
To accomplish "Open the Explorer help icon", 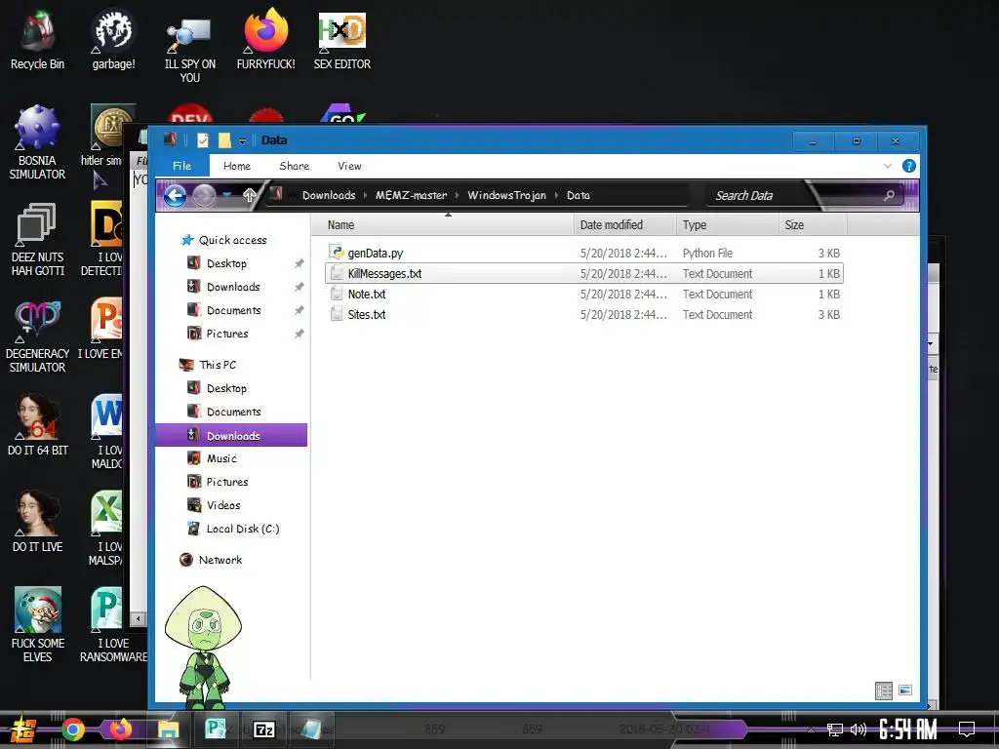I will [x=909, y=166].
